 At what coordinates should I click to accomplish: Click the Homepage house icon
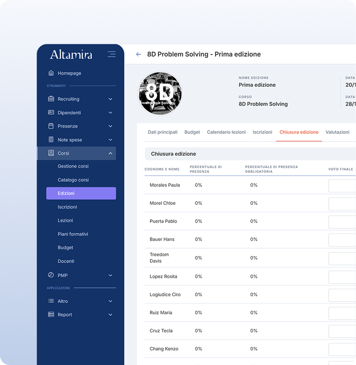51,73
